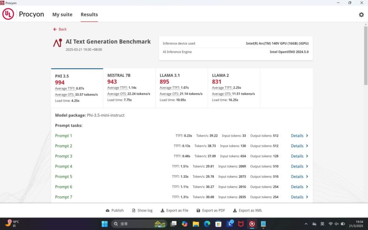Open Task View on the taskbar
368x230 pixels.
[174, 224]
